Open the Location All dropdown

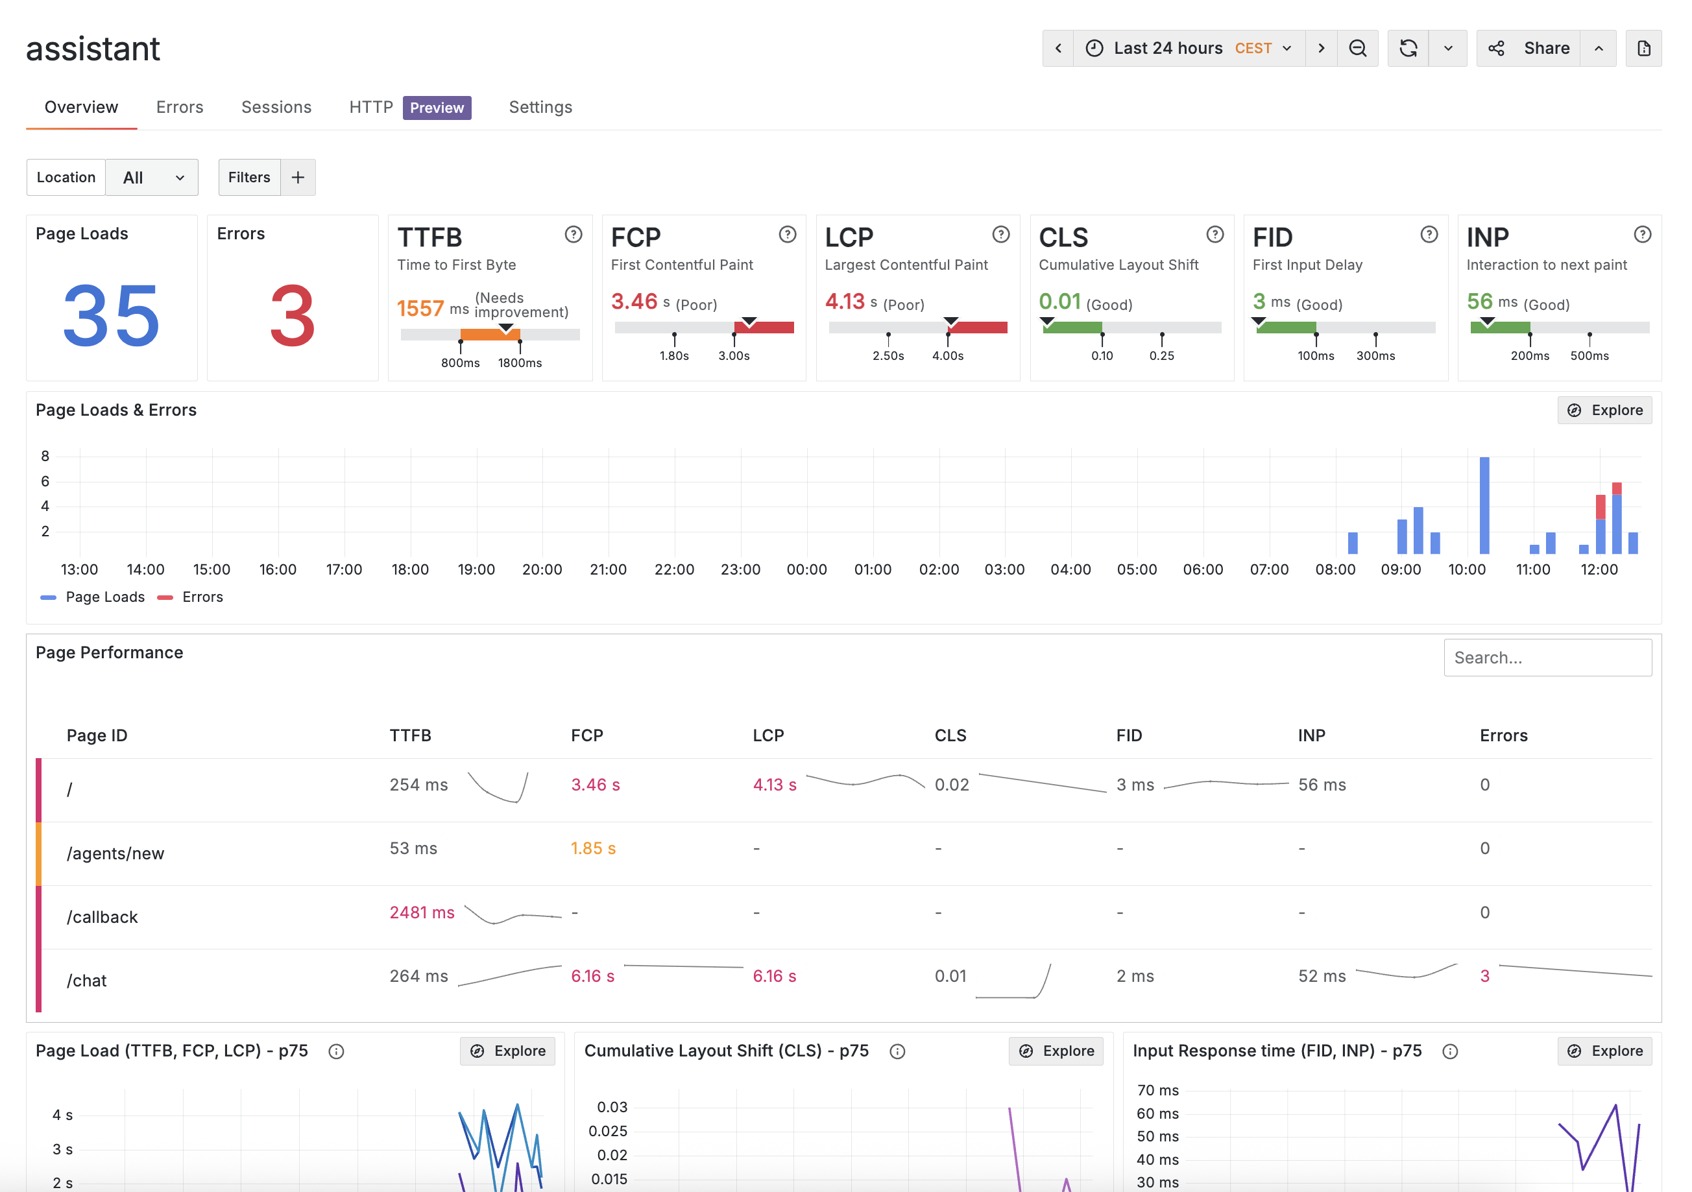(151, 177)
